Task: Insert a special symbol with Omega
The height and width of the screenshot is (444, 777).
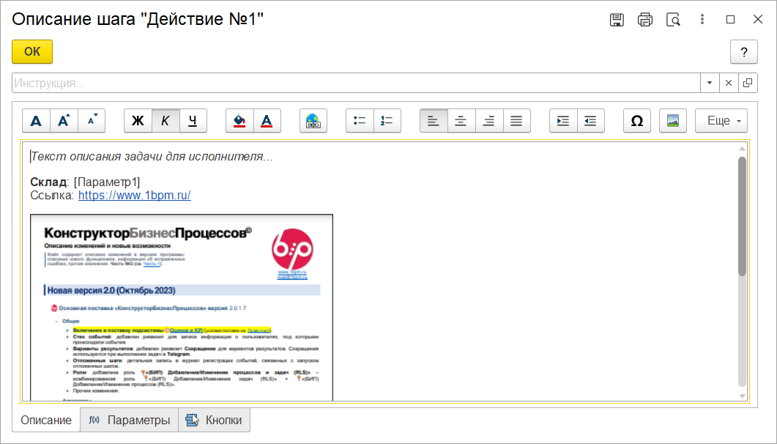Action: [637, 121]
